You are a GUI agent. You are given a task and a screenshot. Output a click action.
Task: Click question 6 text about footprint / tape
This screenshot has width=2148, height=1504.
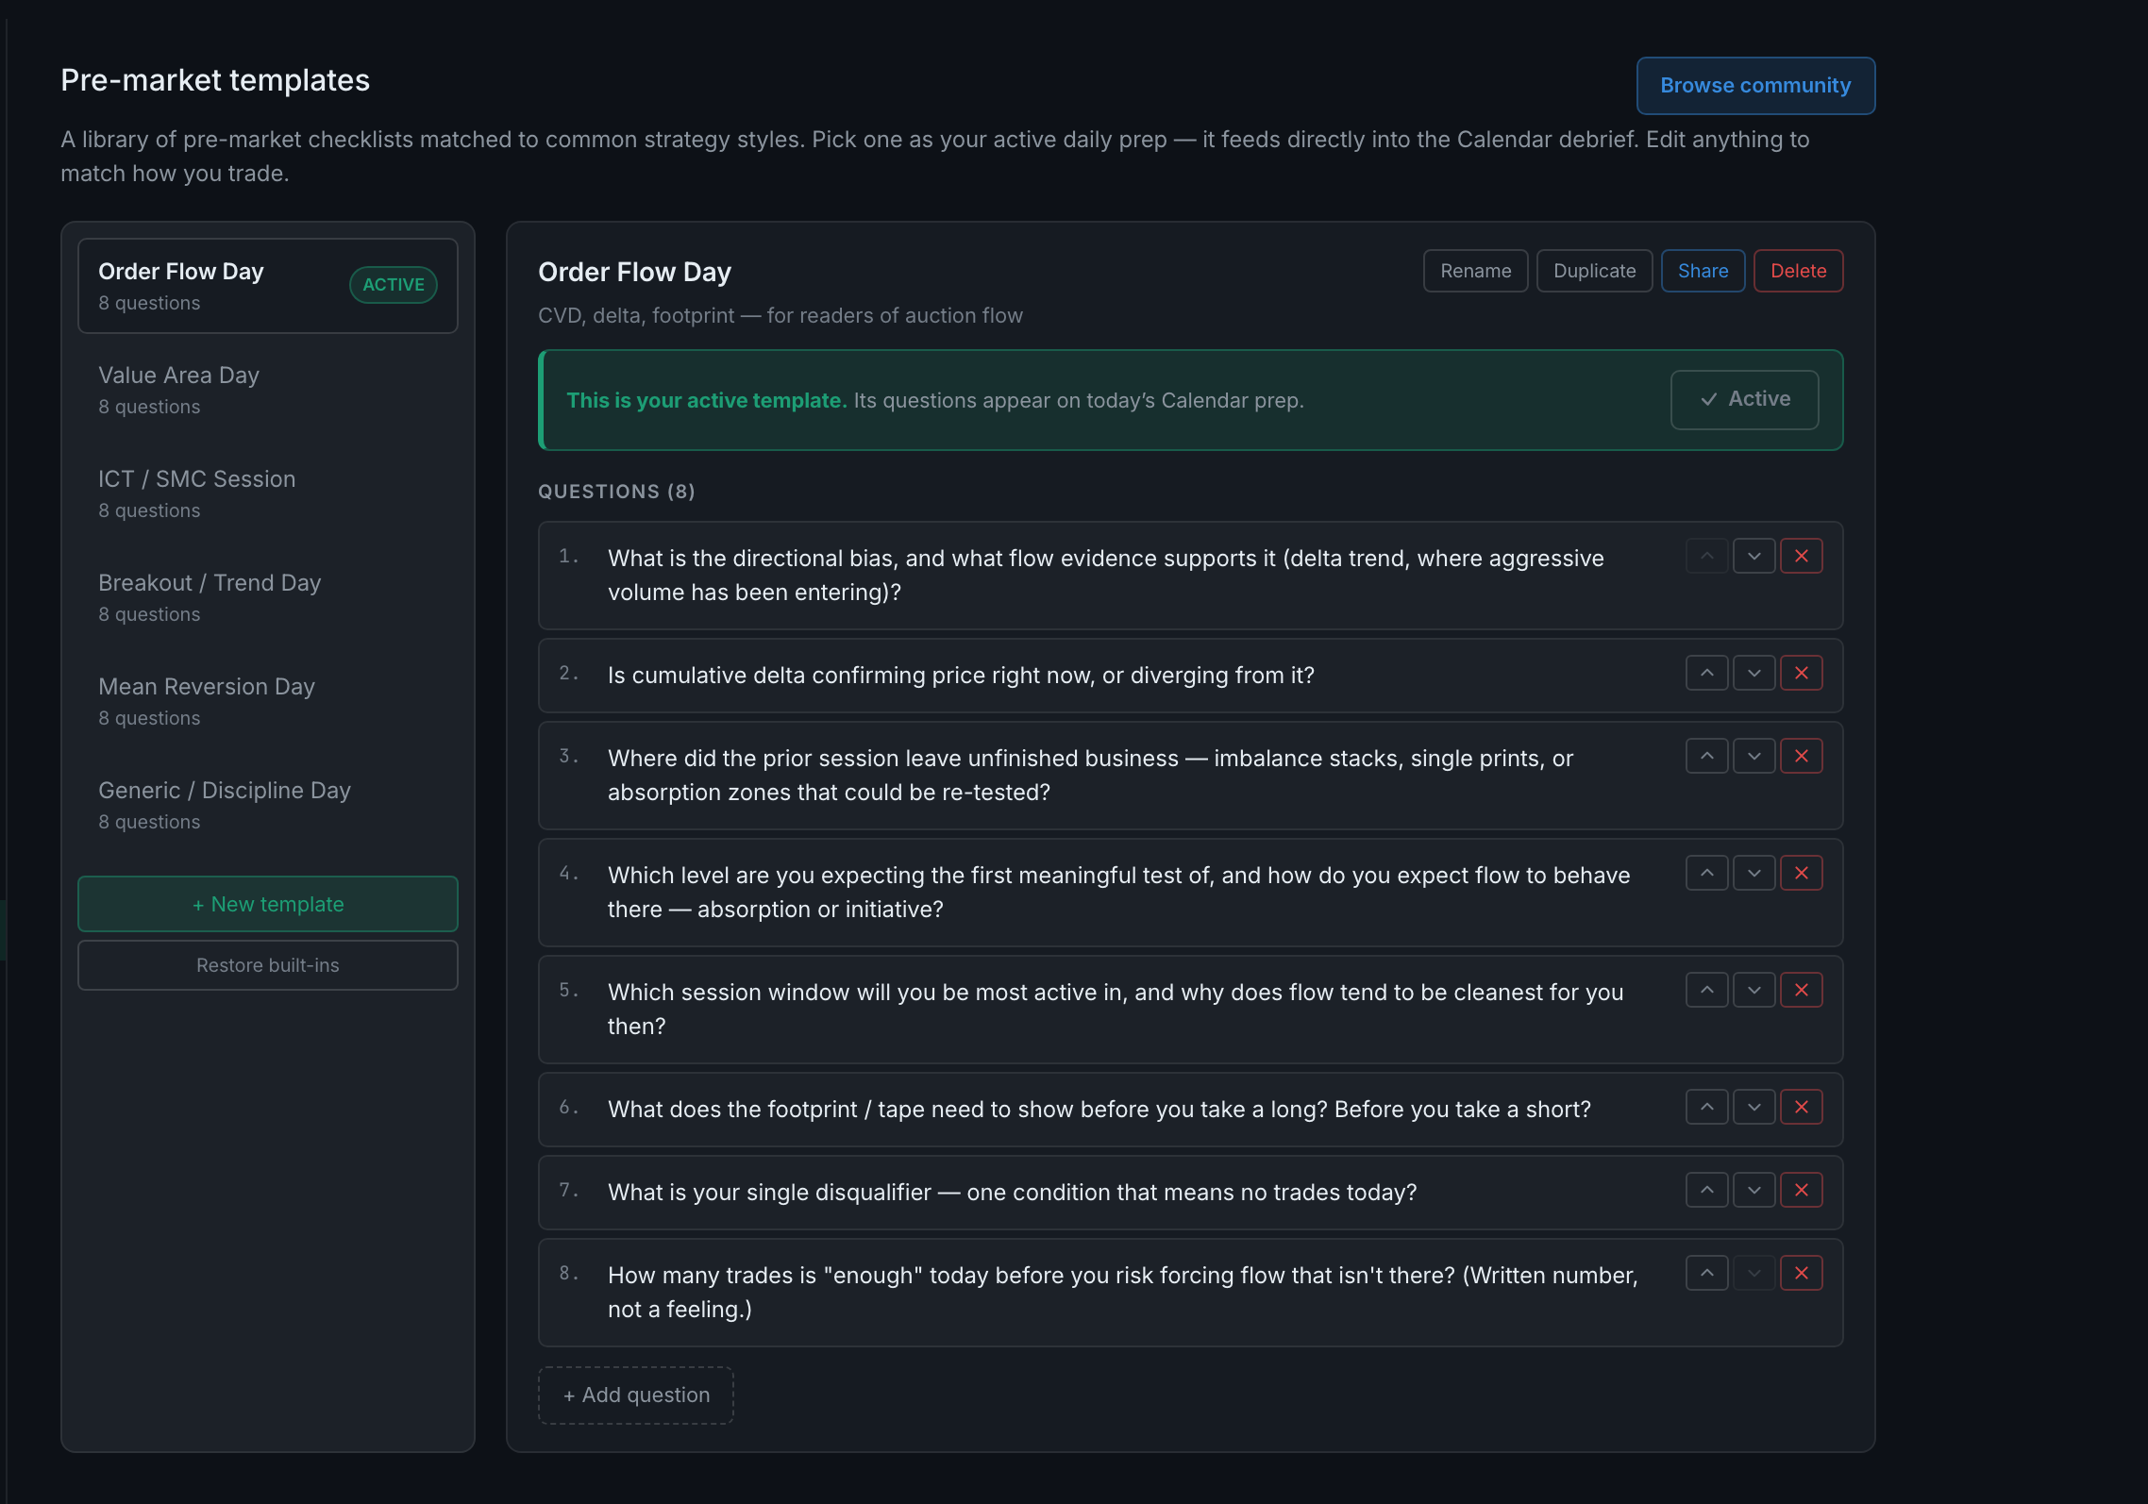tap(1099, 1110)
